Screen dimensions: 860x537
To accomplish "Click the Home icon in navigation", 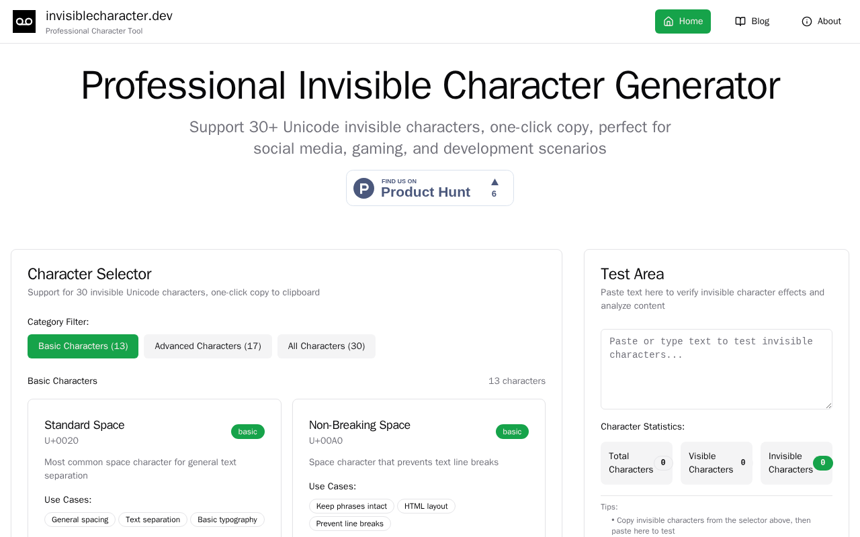I will [x=669, y=21].
